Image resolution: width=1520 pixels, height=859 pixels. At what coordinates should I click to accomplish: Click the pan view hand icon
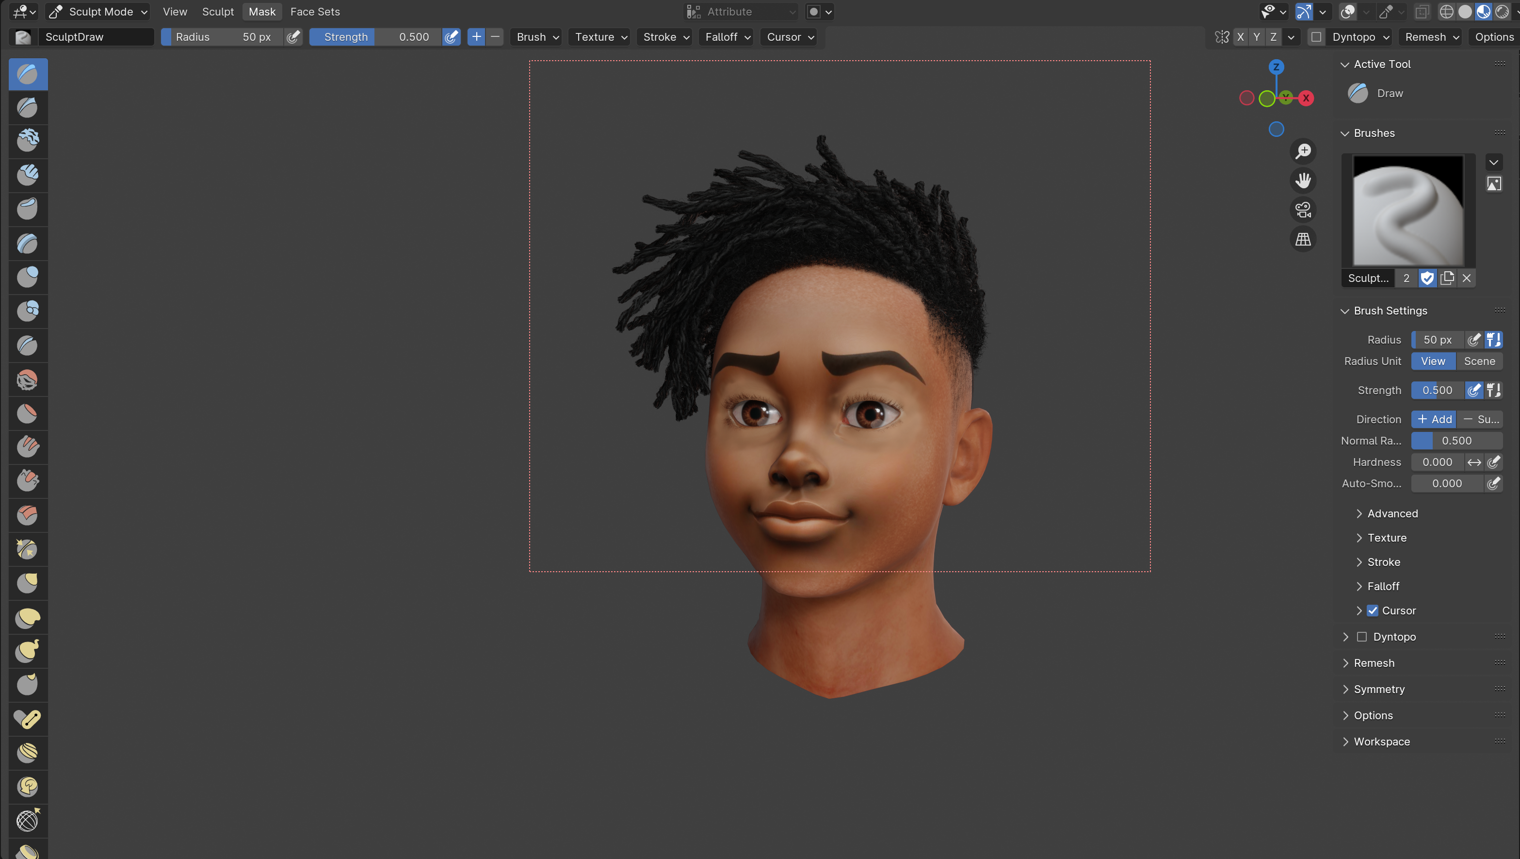coord(1303,181)
